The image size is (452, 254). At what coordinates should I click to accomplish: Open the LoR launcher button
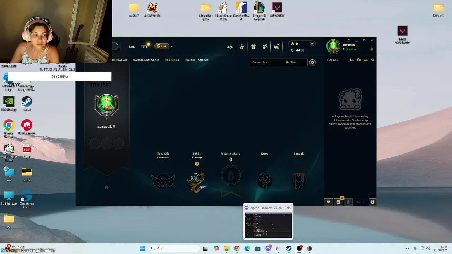point(162,47)
